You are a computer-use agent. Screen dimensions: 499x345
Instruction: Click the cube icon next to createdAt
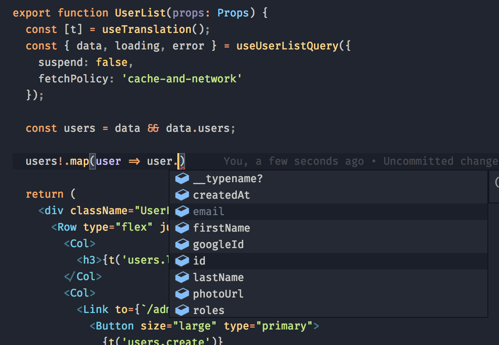tap(182, 195)
